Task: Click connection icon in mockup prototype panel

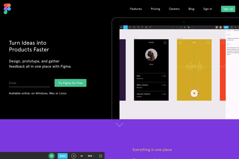Action: tap(228, 35)
